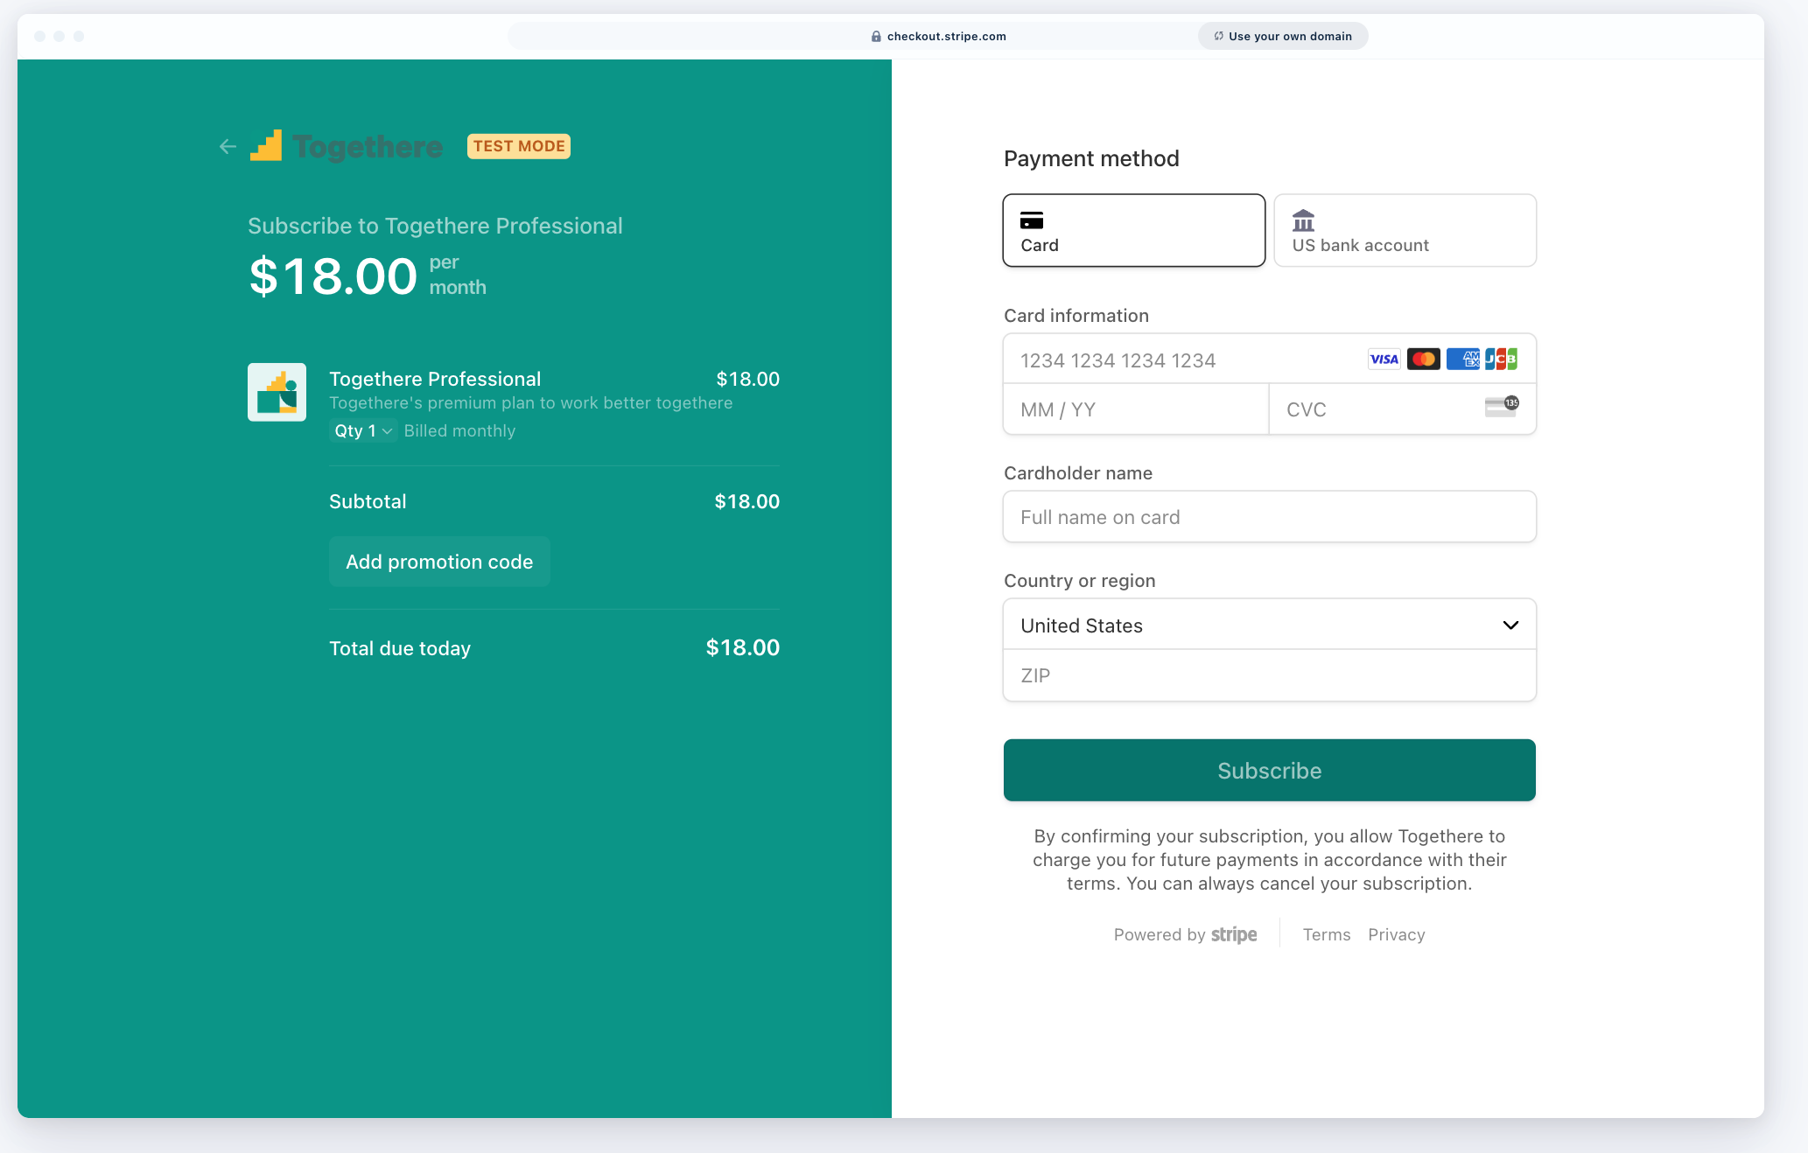This screenshot has height=1153, width=1808.
Task: Focus the Full name on card field
Action: click(1270, 517)
